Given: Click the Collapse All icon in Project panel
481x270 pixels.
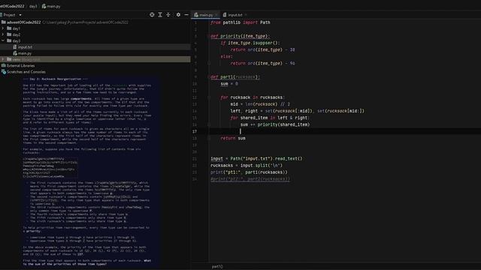Looking at the screenshot, I should pos(168,15).
